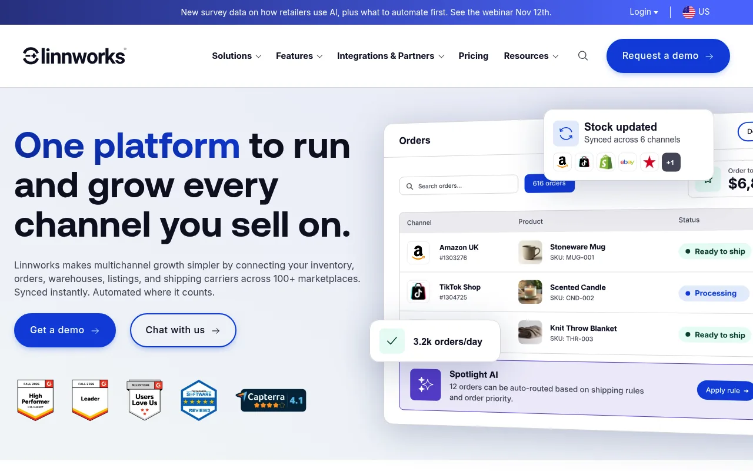
Task: Open the Knit Throw Blanket thumbnail
Action: [530, 332]
